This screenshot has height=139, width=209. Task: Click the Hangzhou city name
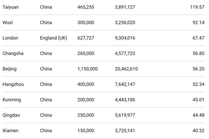[x=13, y=84]
